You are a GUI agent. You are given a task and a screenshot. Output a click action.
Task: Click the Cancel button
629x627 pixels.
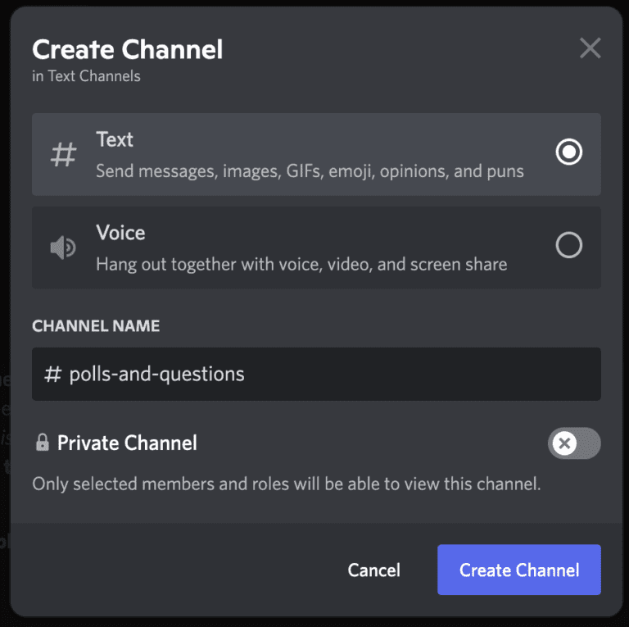(x=373, y=570)
